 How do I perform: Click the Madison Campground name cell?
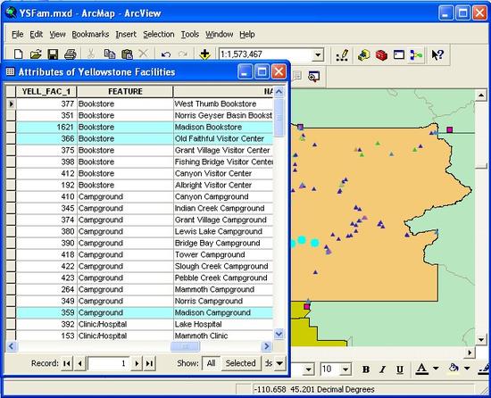[x=223, y=312]
